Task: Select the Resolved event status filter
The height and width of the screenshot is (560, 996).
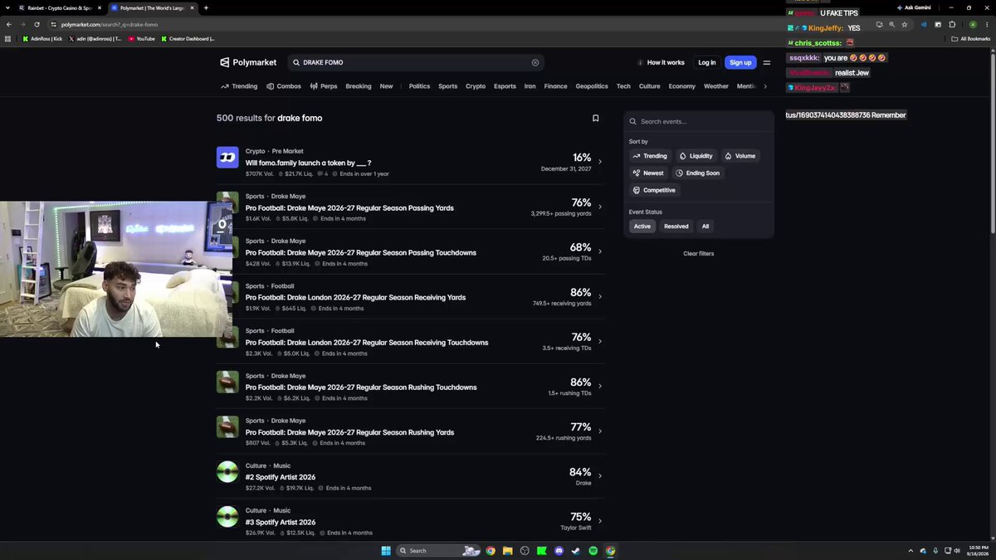Action: click(676, 226)
